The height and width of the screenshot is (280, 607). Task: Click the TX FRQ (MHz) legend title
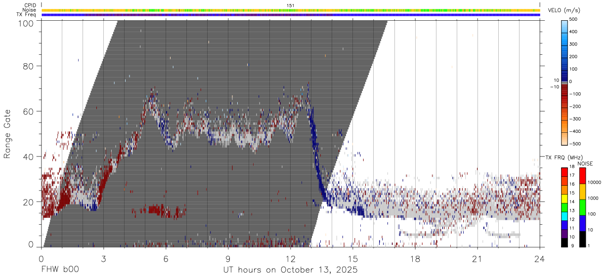pos(563,158)
